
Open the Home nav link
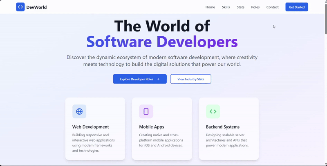point(210,7)
